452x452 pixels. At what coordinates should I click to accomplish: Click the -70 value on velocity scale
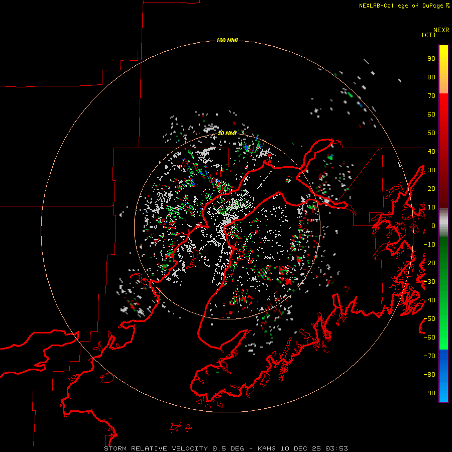coord(429,356)
